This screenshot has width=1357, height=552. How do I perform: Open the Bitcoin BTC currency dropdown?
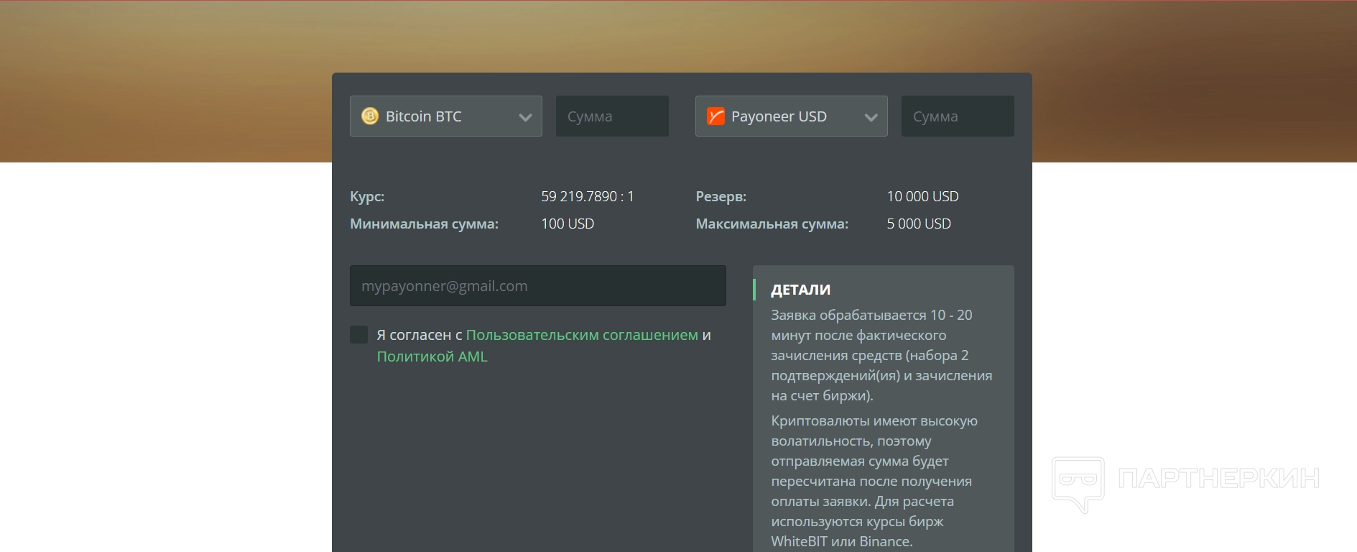(445, 116)
